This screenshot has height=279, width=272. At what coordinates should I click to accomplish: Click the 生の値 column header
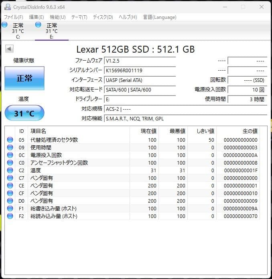coord(238,131)
